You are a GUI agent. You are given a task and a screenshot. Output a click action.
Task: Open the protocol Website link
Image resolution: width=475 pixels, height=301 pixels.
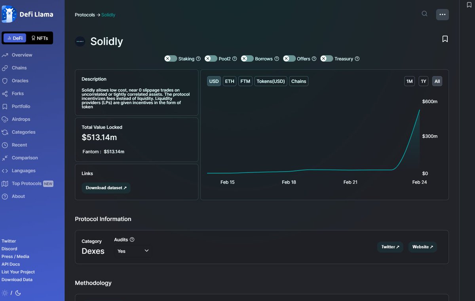pyautogui.click(x=422, y=246)
